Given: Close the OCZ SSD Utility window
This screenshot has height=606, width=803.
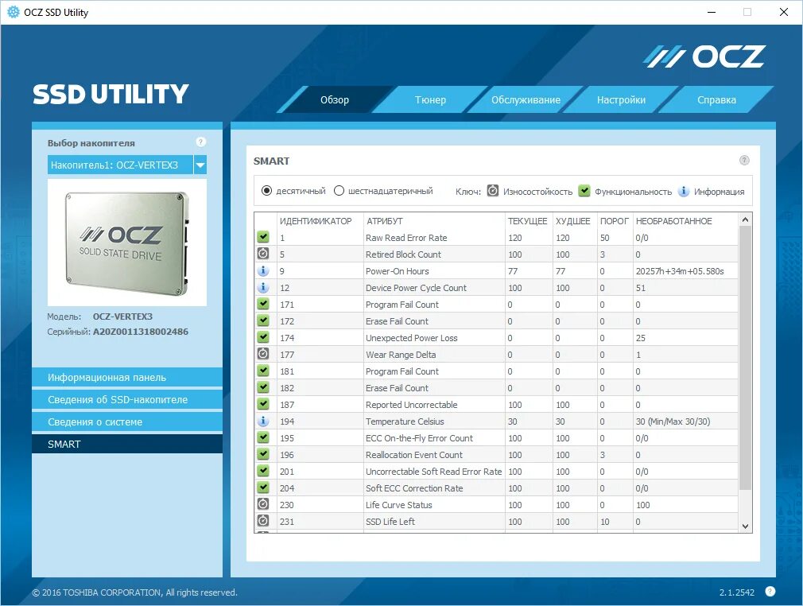Looking at the screenshot, I should click(784, 12).
